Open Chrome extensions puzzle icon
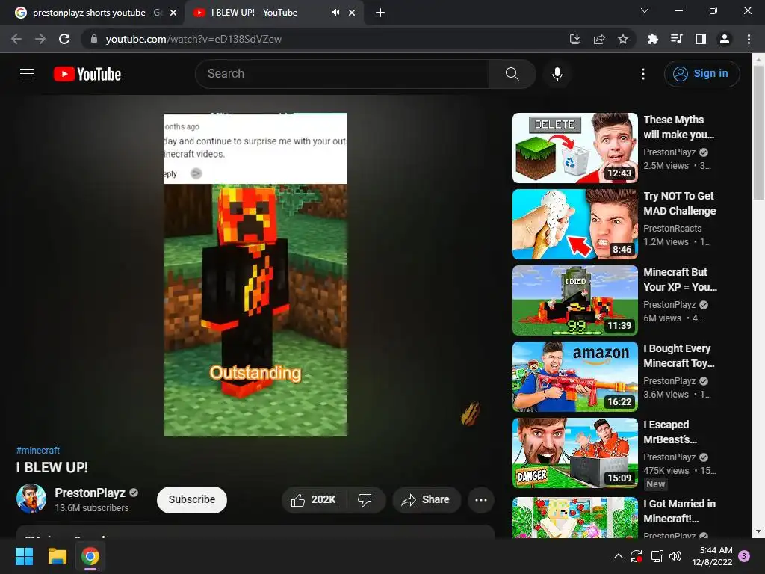The image size is (765, 574). pos(653,39)
